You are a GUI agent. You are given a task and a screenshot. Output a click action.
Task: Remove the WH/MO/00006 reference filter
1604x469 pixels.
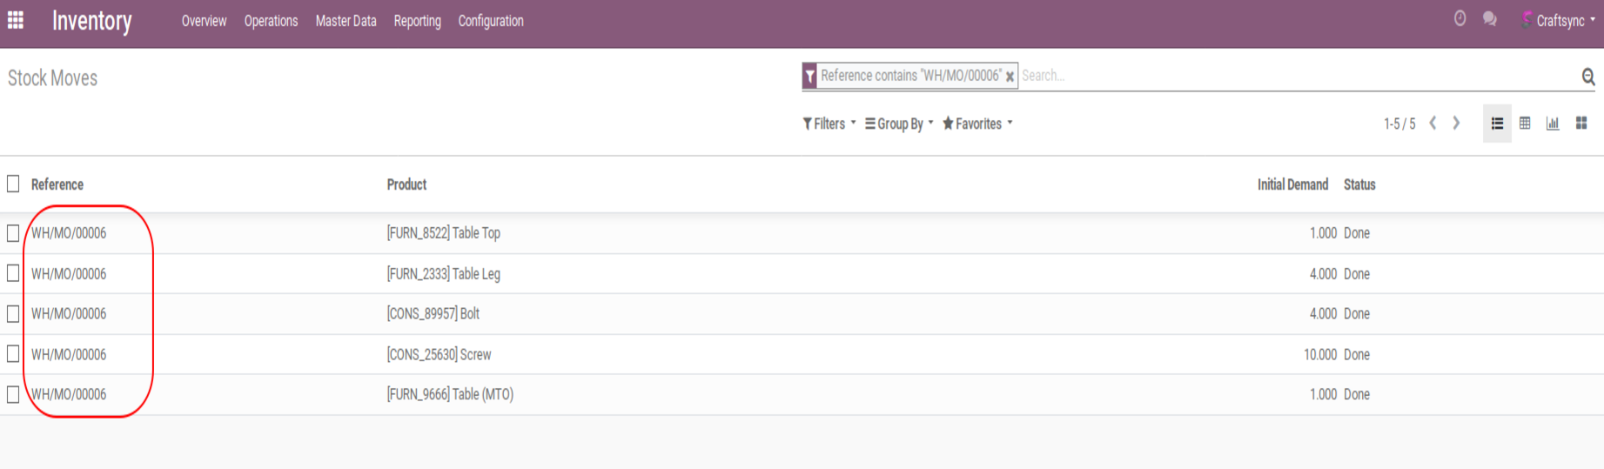1010,77
